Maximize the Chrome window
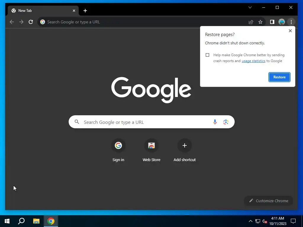The width and height of the screenshot is (303, 227). 277,7
